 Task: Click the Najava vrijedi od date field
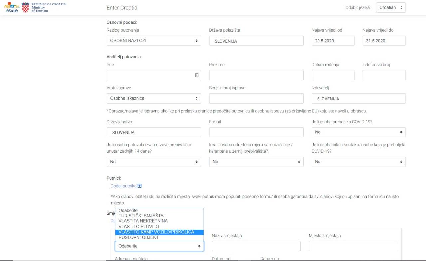333,41
